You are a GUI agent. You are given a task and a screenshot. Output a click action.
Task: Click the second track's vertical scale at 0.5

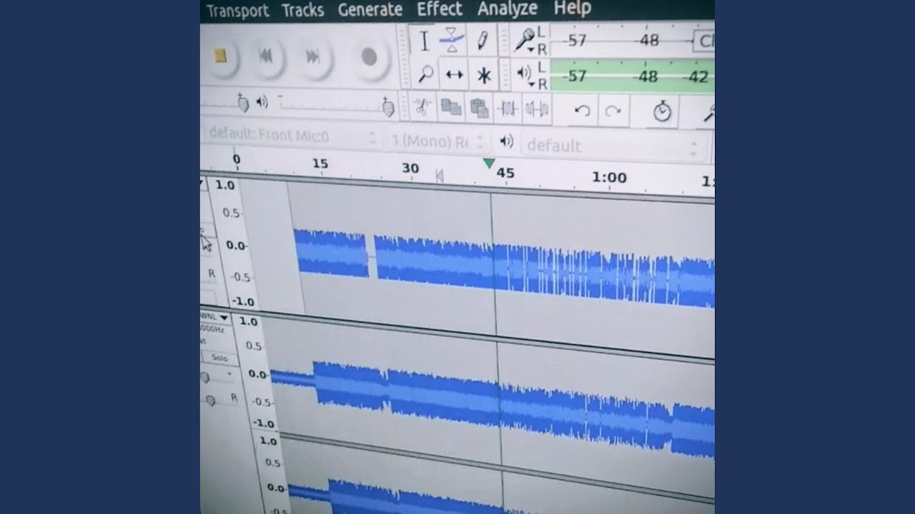254,346
